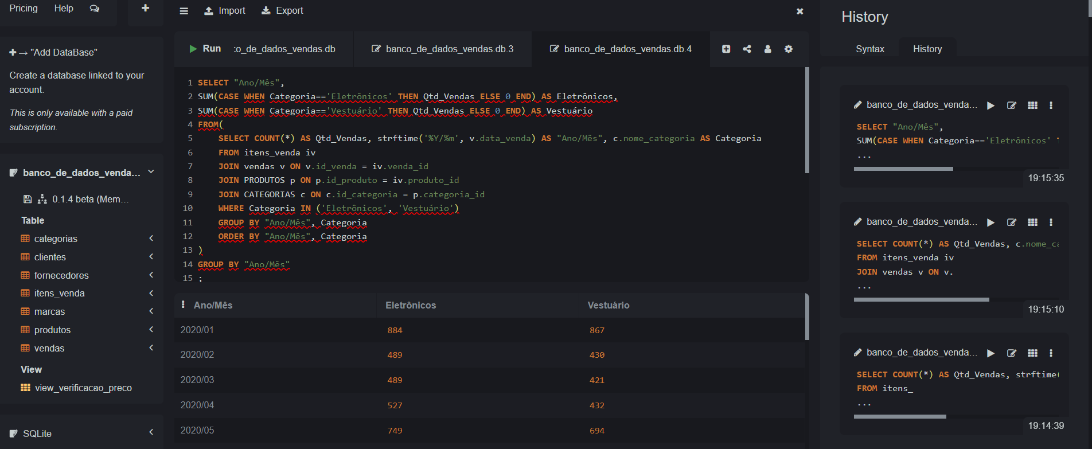
Task: Open the chat bubble icon in top bar
Action: (95, 9)
